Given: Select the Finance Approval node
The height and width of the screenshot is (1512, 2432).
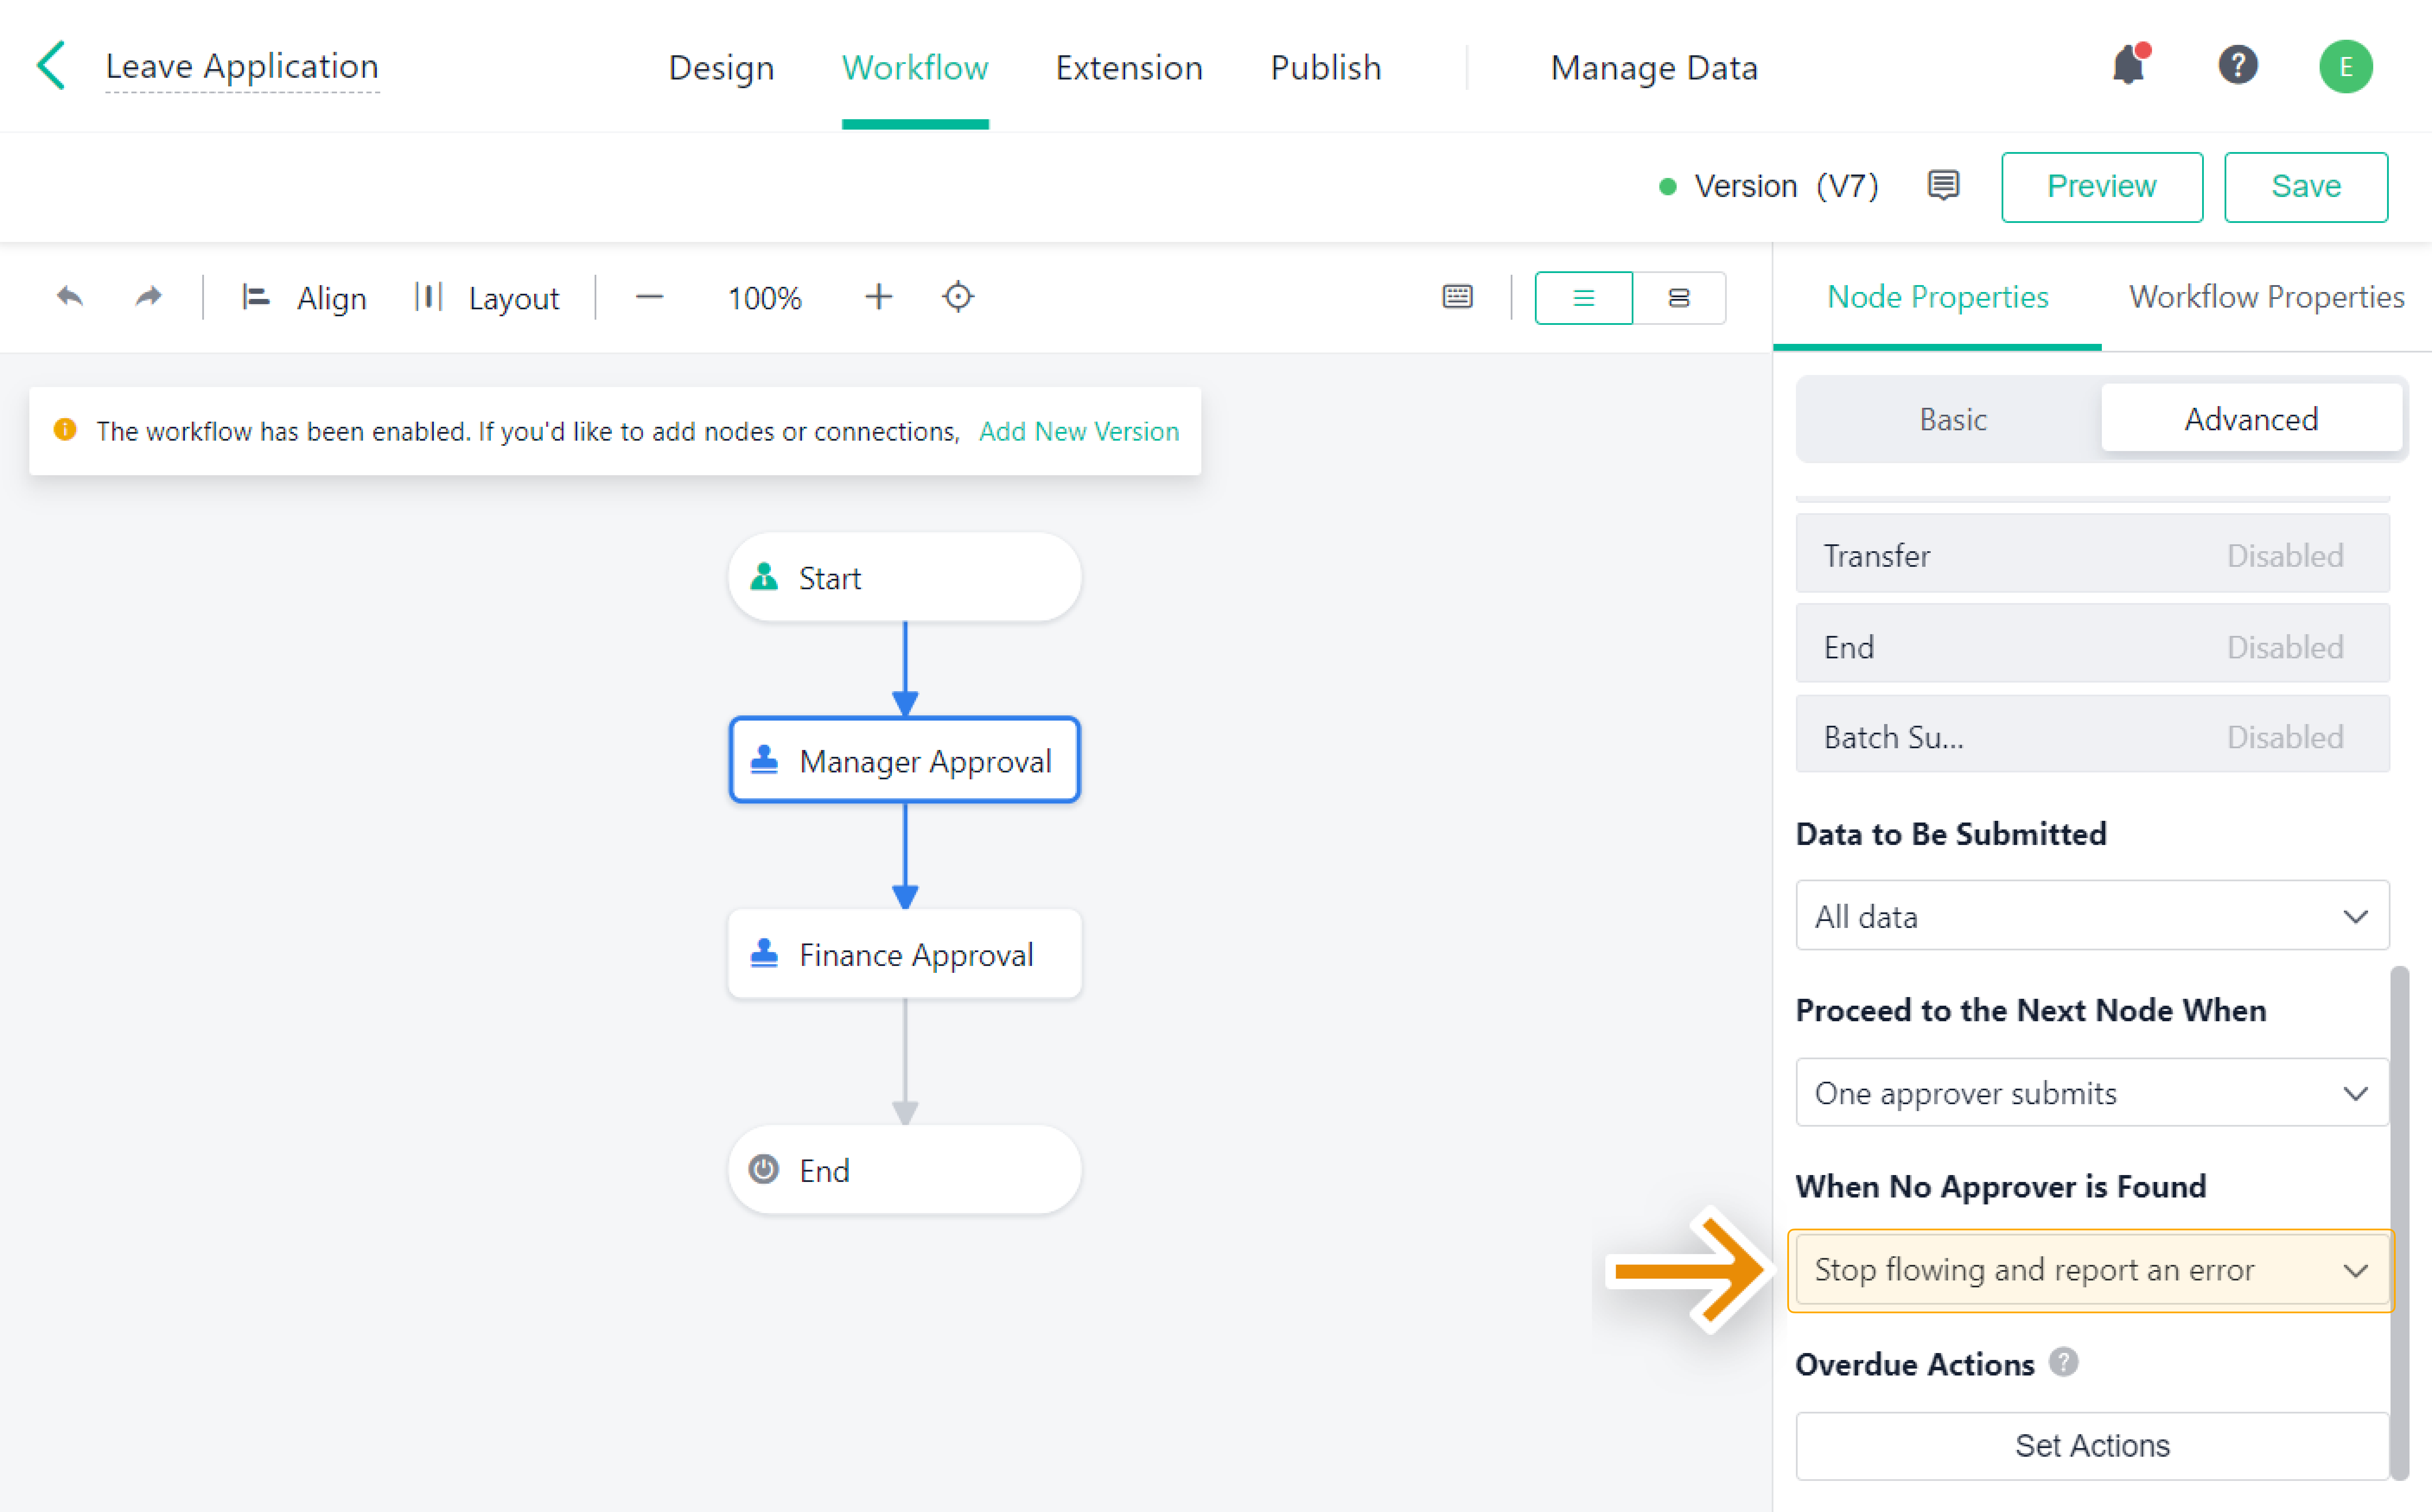Looking at the screenshot, I should pyautogui.click(x=904, y=954).
